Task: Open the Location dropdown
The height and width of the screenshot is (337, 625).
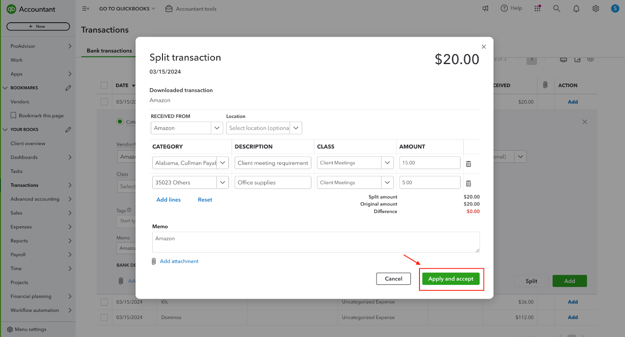Action: (296, 128)
